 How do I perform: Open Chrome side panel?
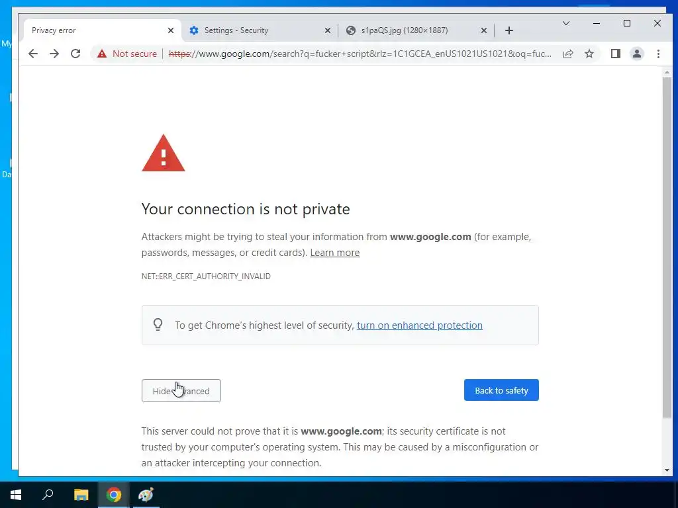click(615, 54)
